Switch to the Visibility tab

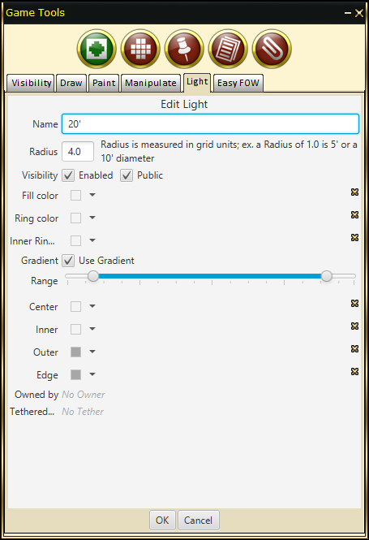pyautogui.click(x=31, y=83)
